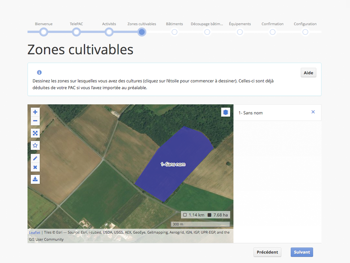Activate the fullscreen arrows map control
350x263 pixels.
35,133
